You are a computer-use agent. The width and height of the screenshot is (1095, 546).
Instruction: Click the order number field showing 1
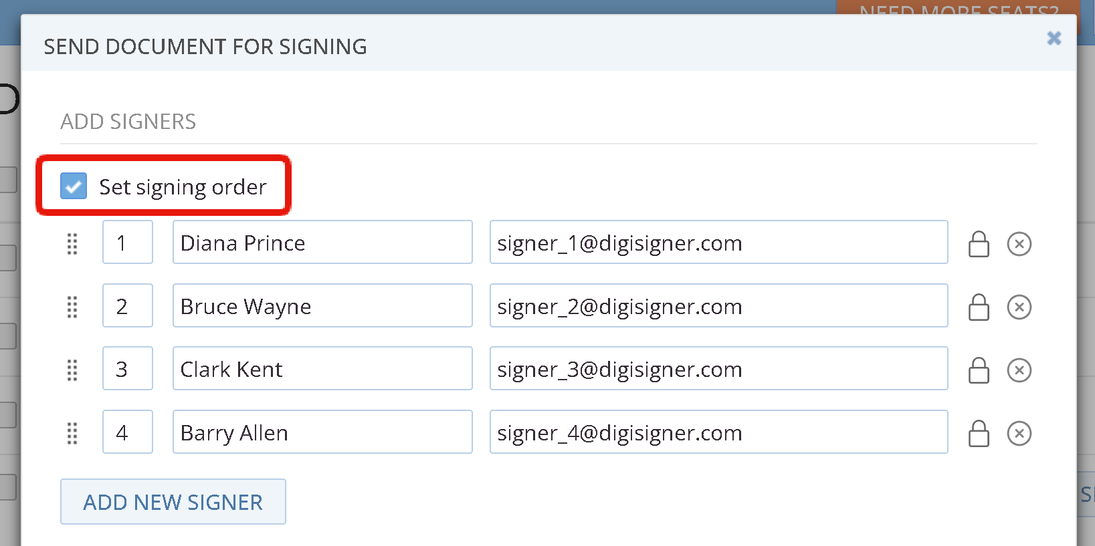128,242
